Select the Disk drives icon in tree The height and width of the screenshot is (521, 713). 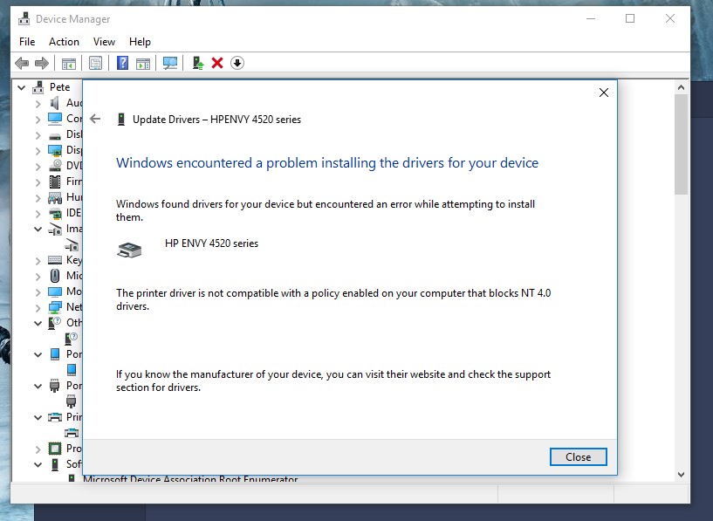(55, 136)
